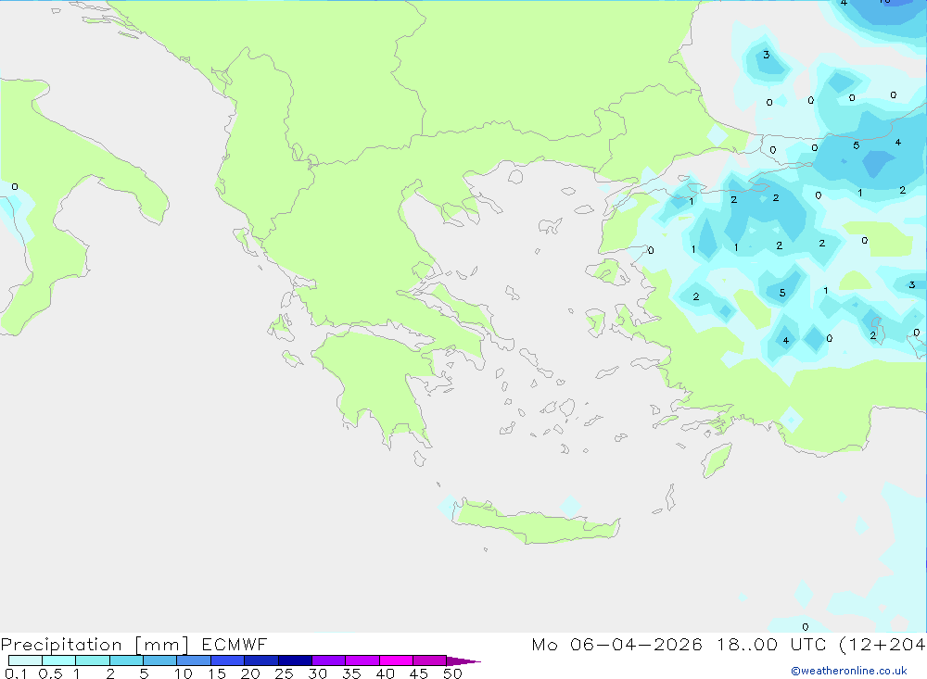This screenshot has height=679, width=927.
Task: Click legend scale value "50"
Action: click(452, 673)
